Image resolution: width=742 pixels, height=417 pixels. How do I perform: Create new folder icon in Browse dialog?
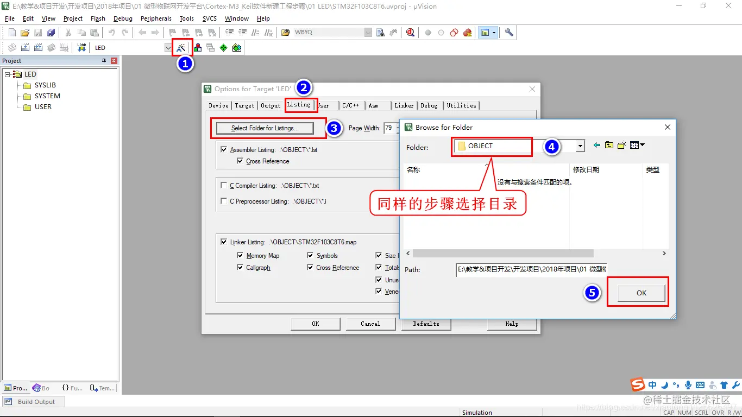622,145
